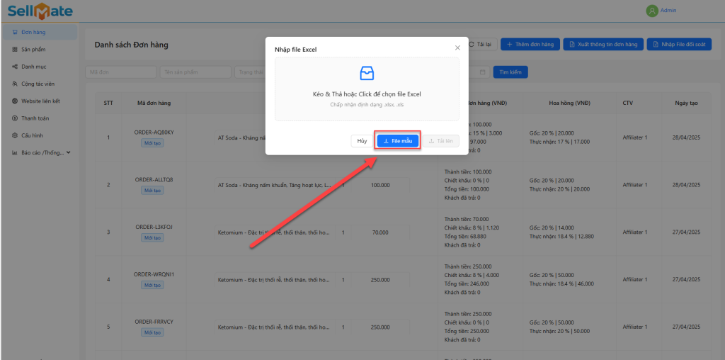Click the Thêm đơn hàng button
725x360 pixels.
(530, 44)
